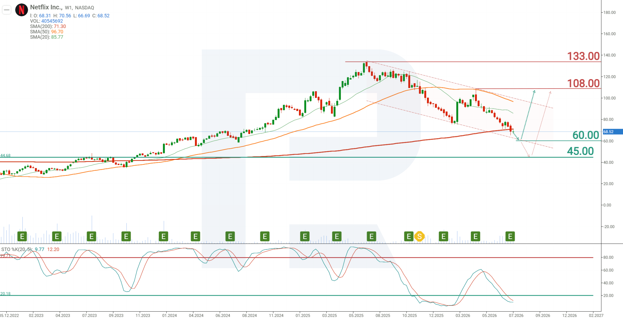
Task: Click the 0.00 price axis label
Action: [607, 205]
